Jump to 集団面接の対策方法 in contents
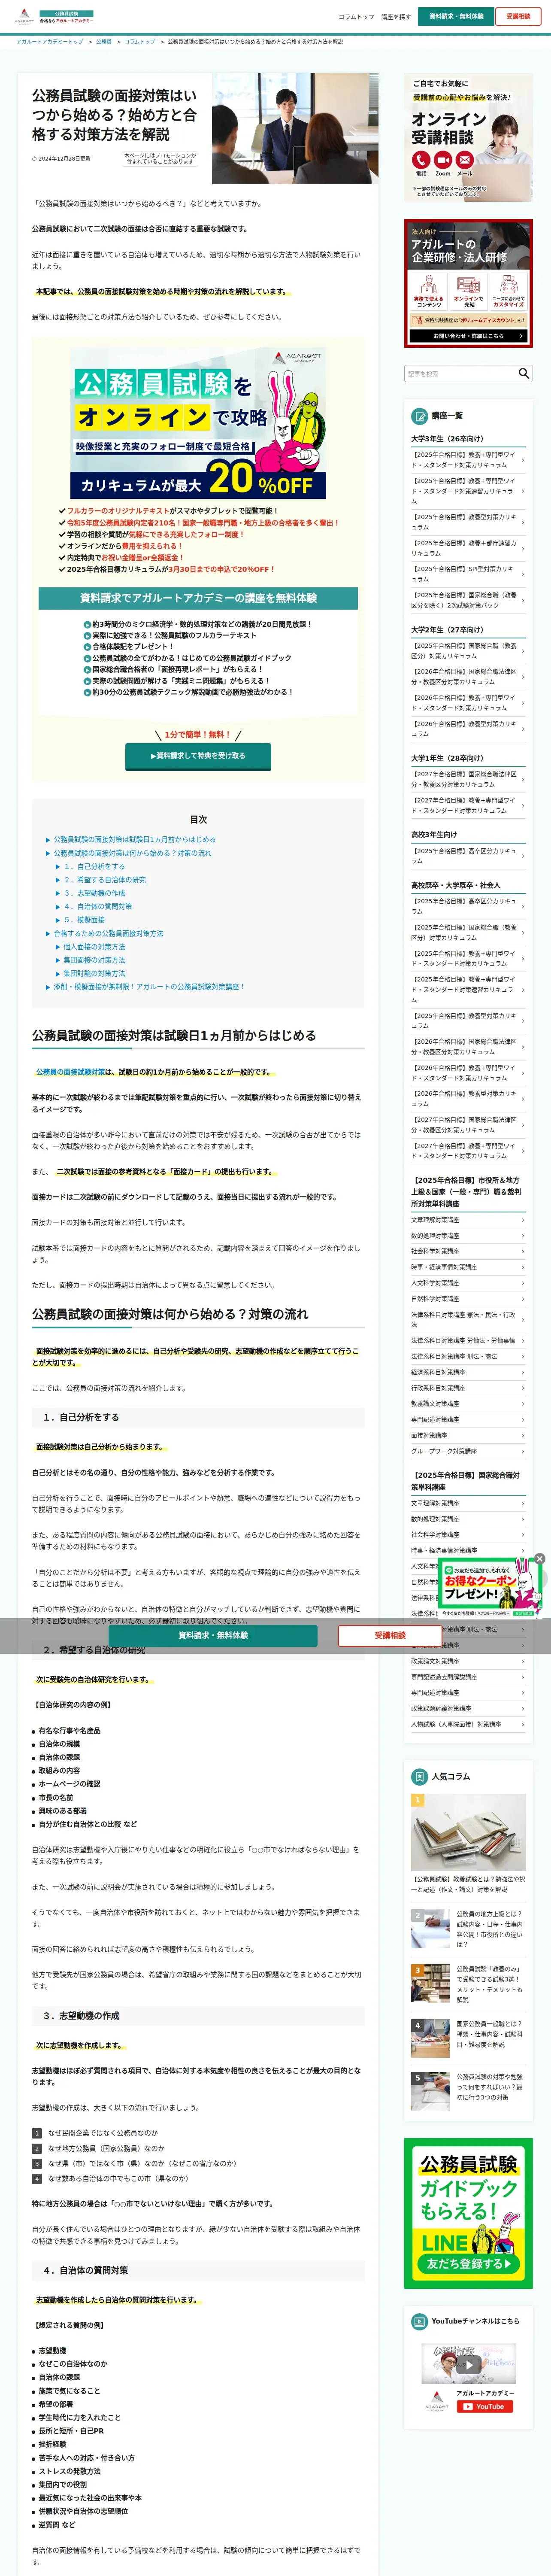Screen dimensions: 551x2576 tap(94, 960)
